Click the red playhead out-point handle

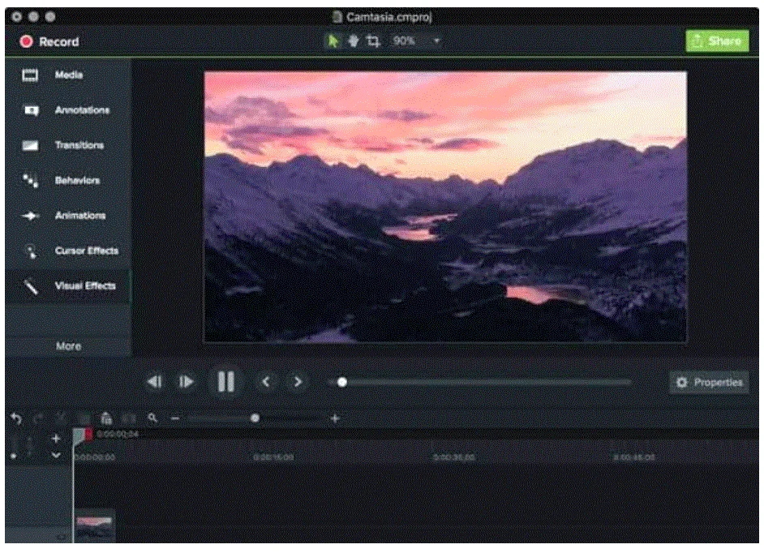(x=88, y=434)
